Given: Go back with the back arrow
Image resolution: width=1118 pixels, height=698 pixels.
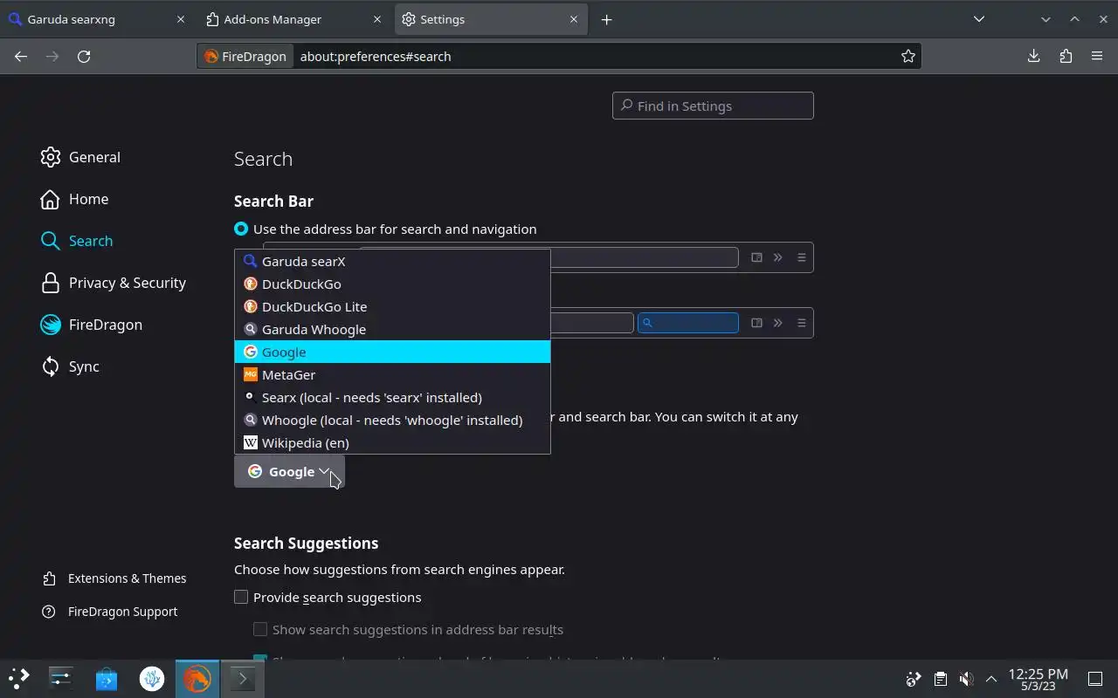Looking at the screenshot, I should tap(21, 56).
